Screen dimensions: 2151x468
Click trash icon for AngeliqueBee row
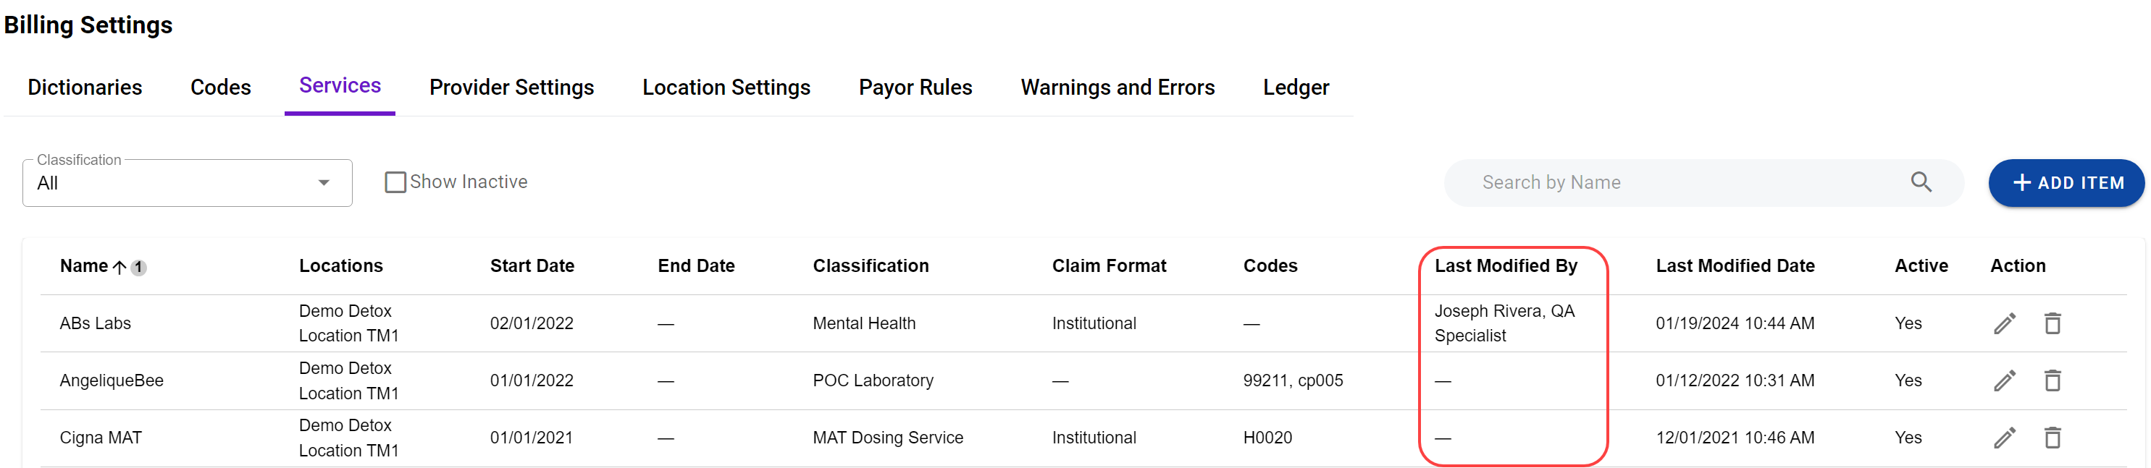point(2052,381)
